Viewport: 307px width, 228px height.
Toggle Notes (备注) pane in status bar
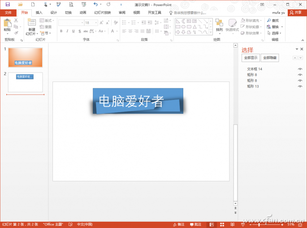pyautogui.click(x=179, y=224)
